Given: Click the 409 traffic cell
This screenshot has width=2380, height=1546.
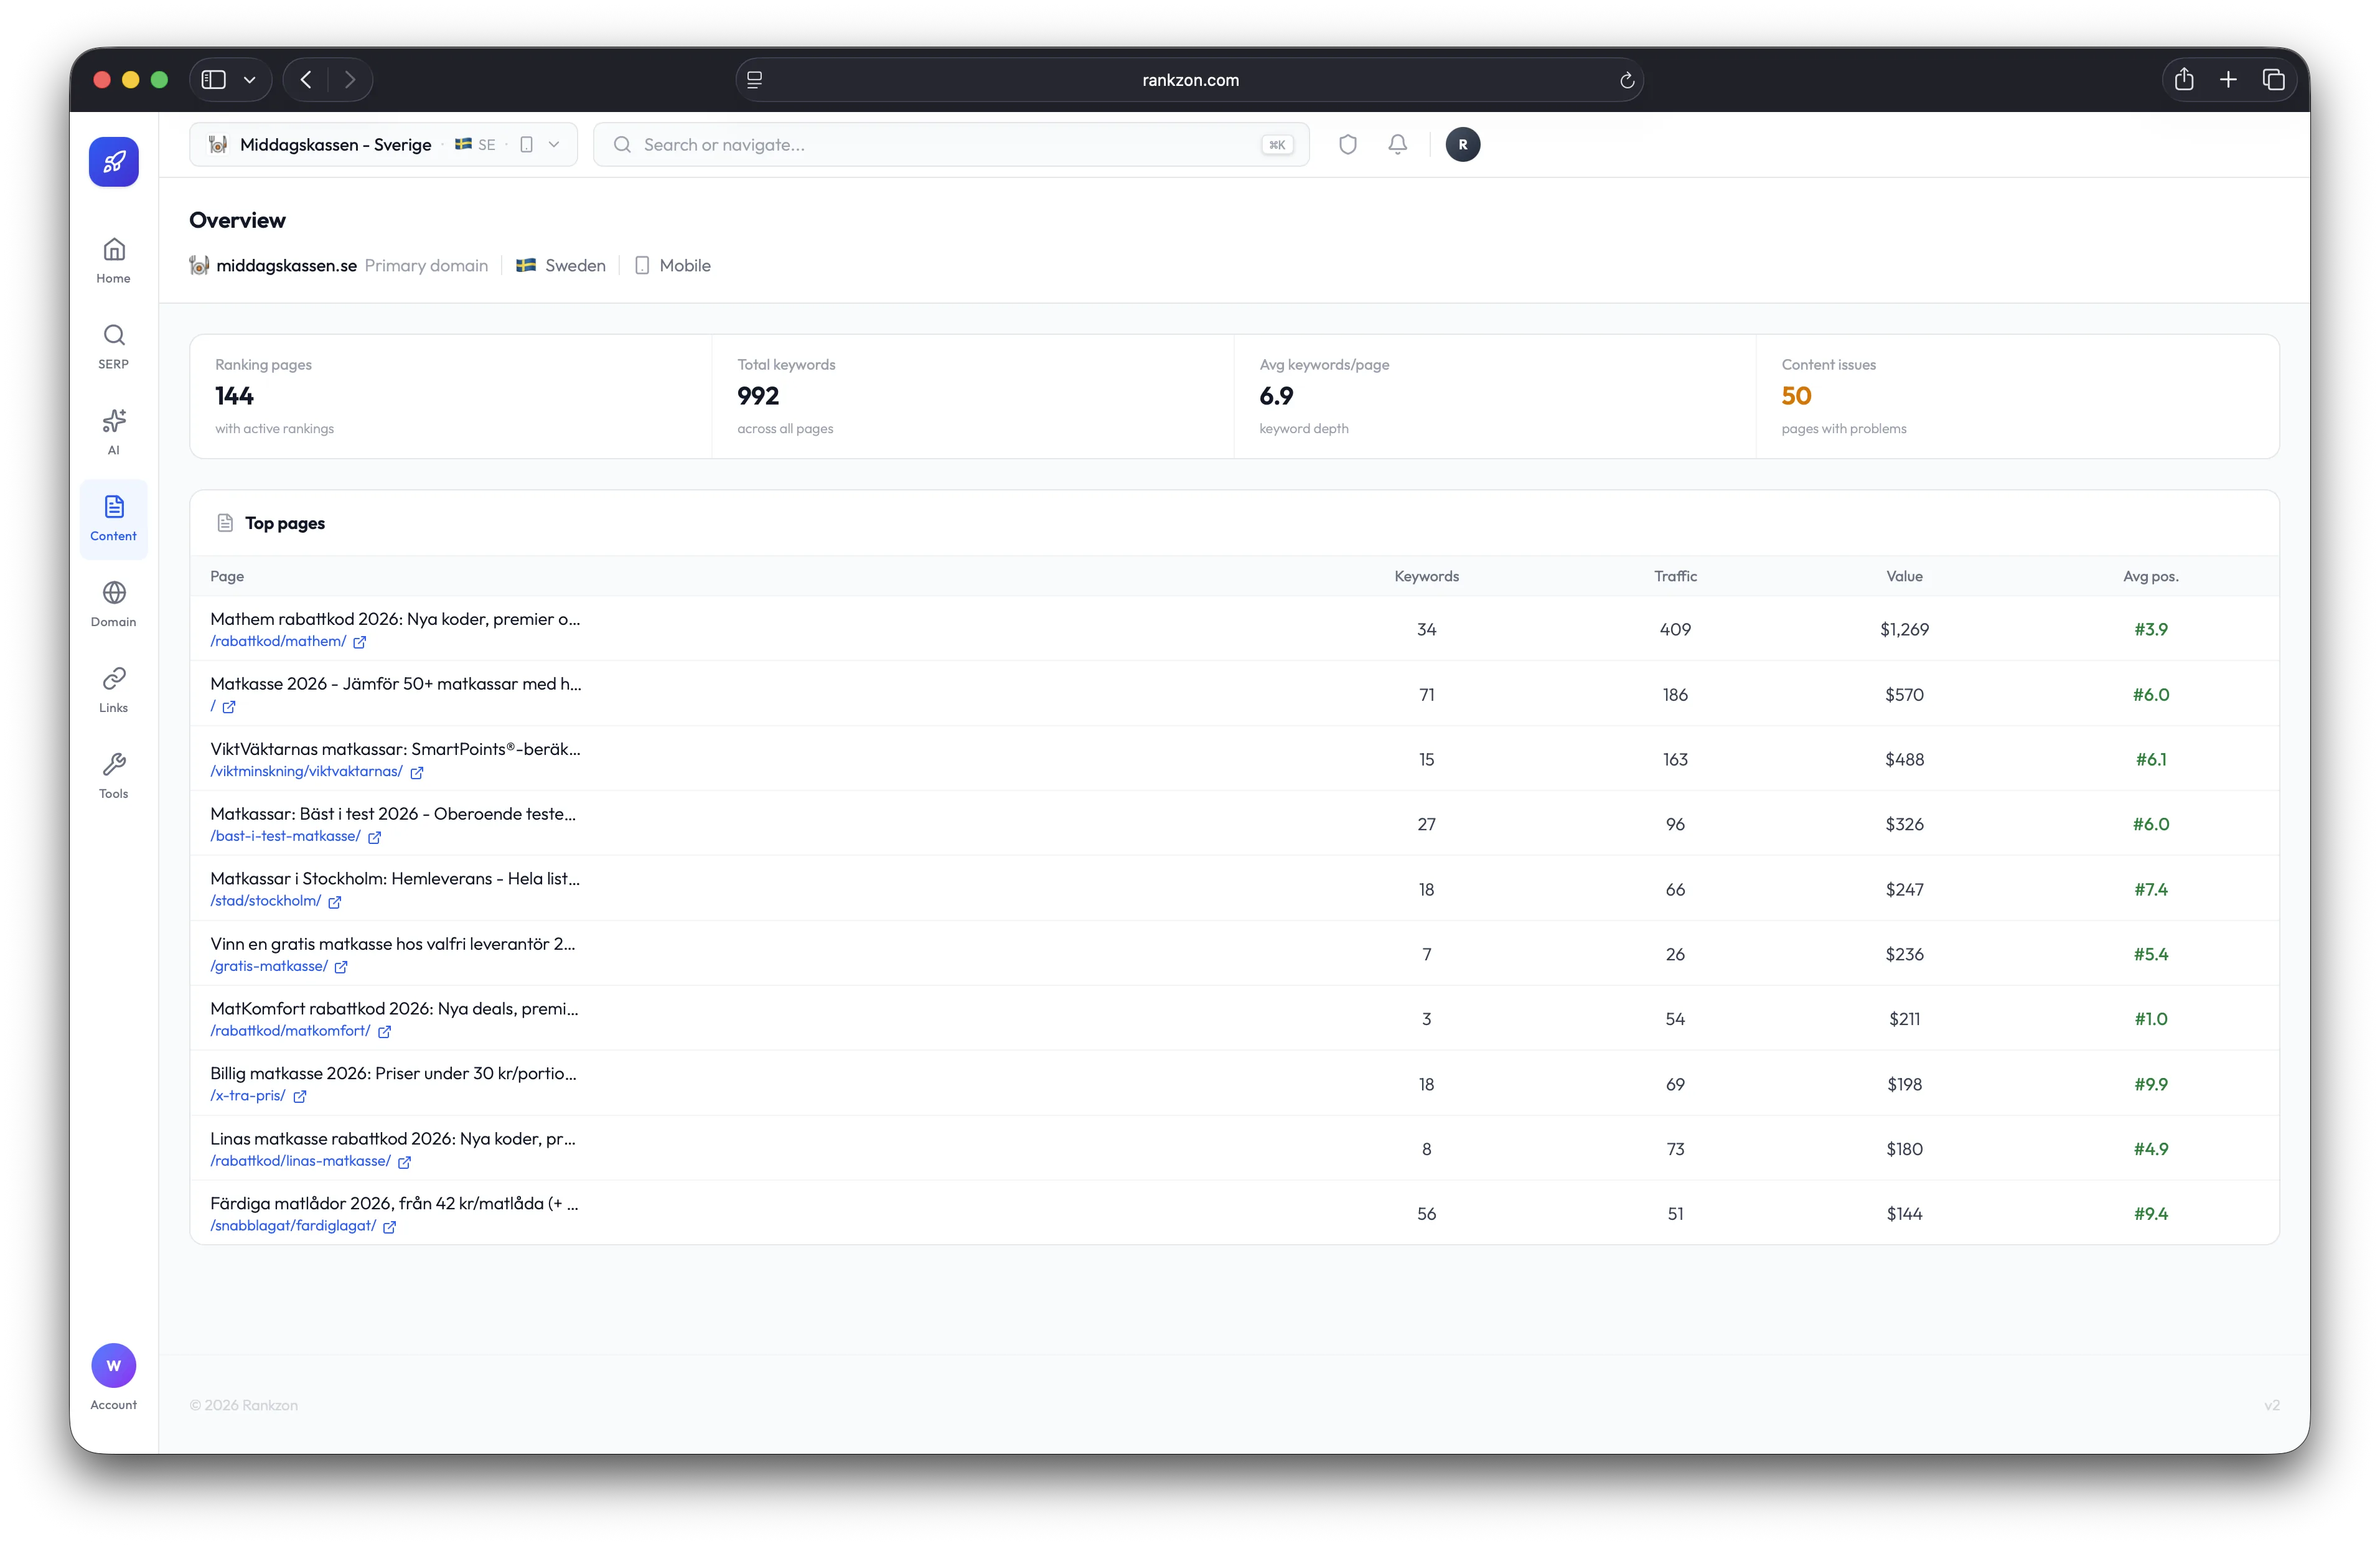Looking at the screenshot, I should (1676, 630).
